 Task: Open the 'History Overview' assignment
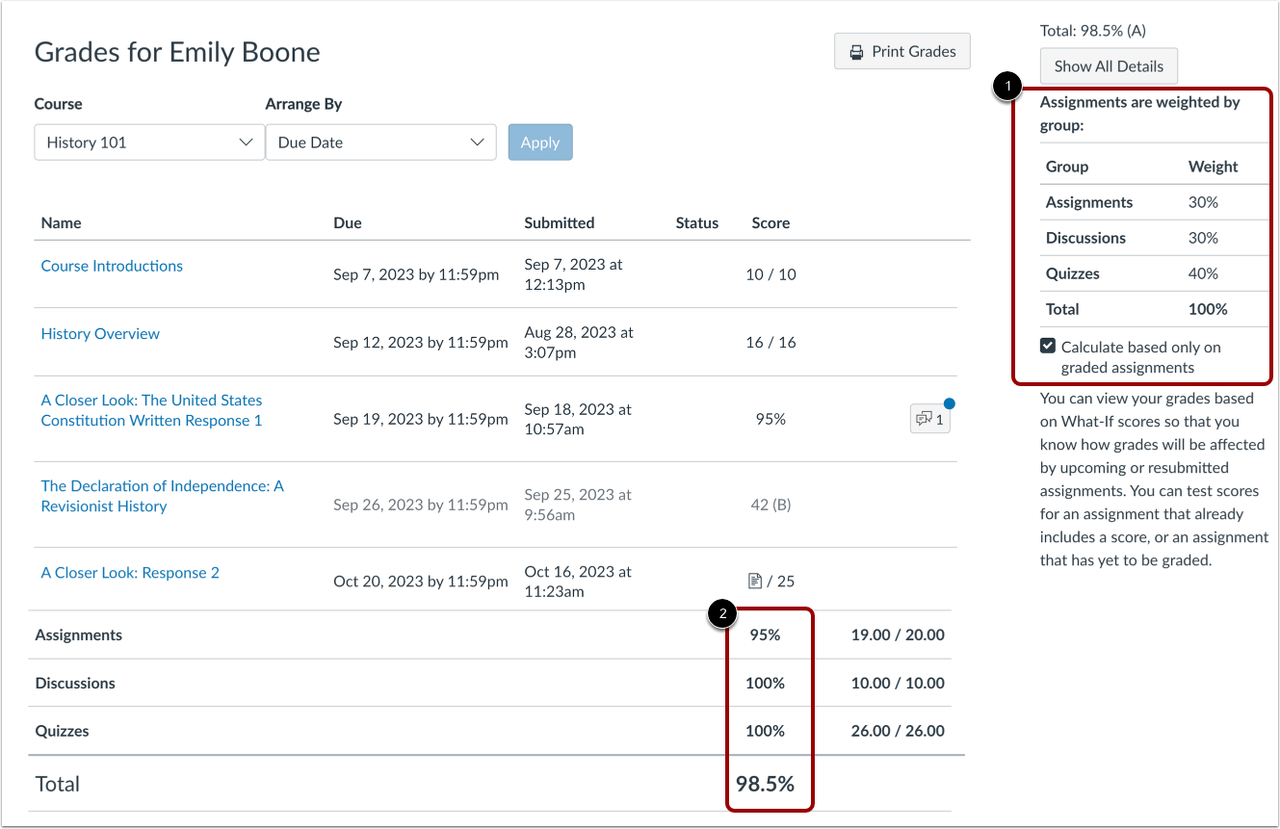pyautogui.click(x=100, y=333)
